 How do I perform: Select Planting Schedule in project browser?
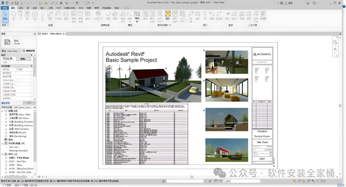(x=18, y=150)
